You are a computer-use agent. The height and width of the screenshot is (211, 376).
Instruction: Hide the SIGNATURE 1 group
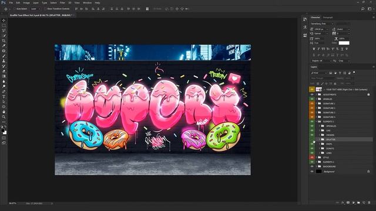click(312, 104)
